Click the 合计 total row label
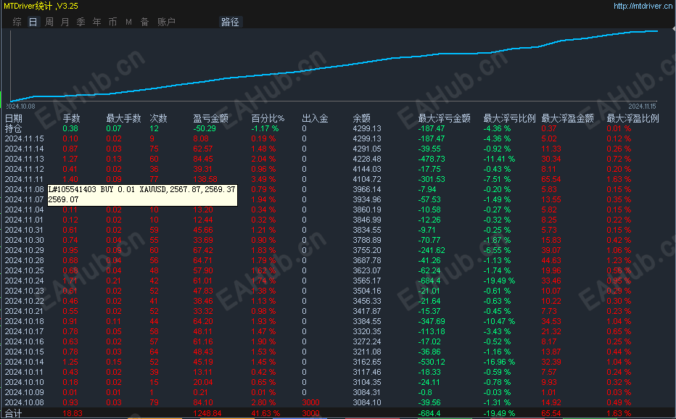676x419 pixels. click(13, 413)
